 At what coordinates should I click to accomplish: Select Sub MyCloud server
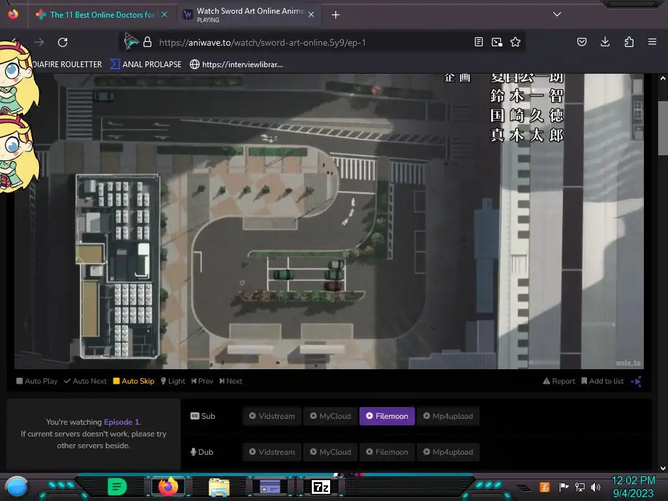(331, 416)
